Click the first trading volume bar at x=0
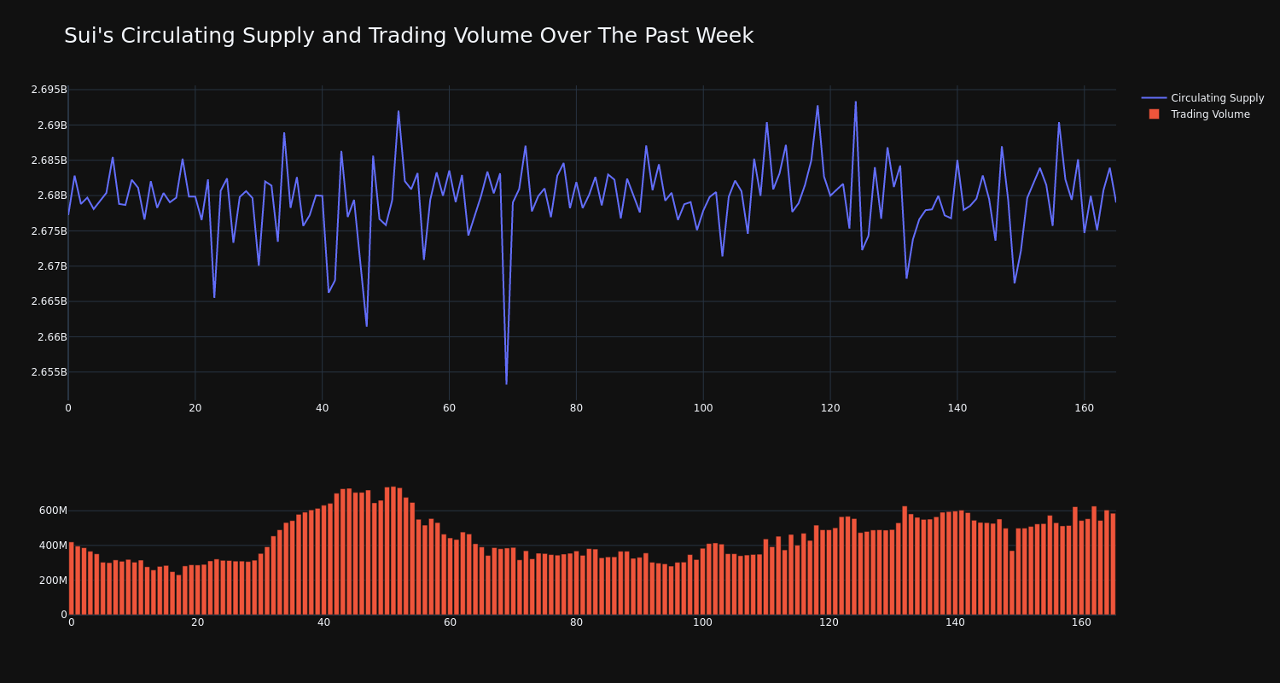Screen dimensions: 1280x683 click(72, 578)
